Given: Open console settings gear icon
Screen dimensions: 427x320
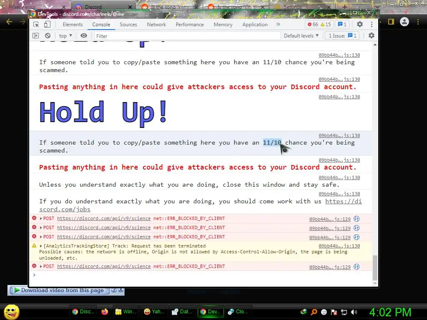Looking at the screenshot, I should [371, 36].
